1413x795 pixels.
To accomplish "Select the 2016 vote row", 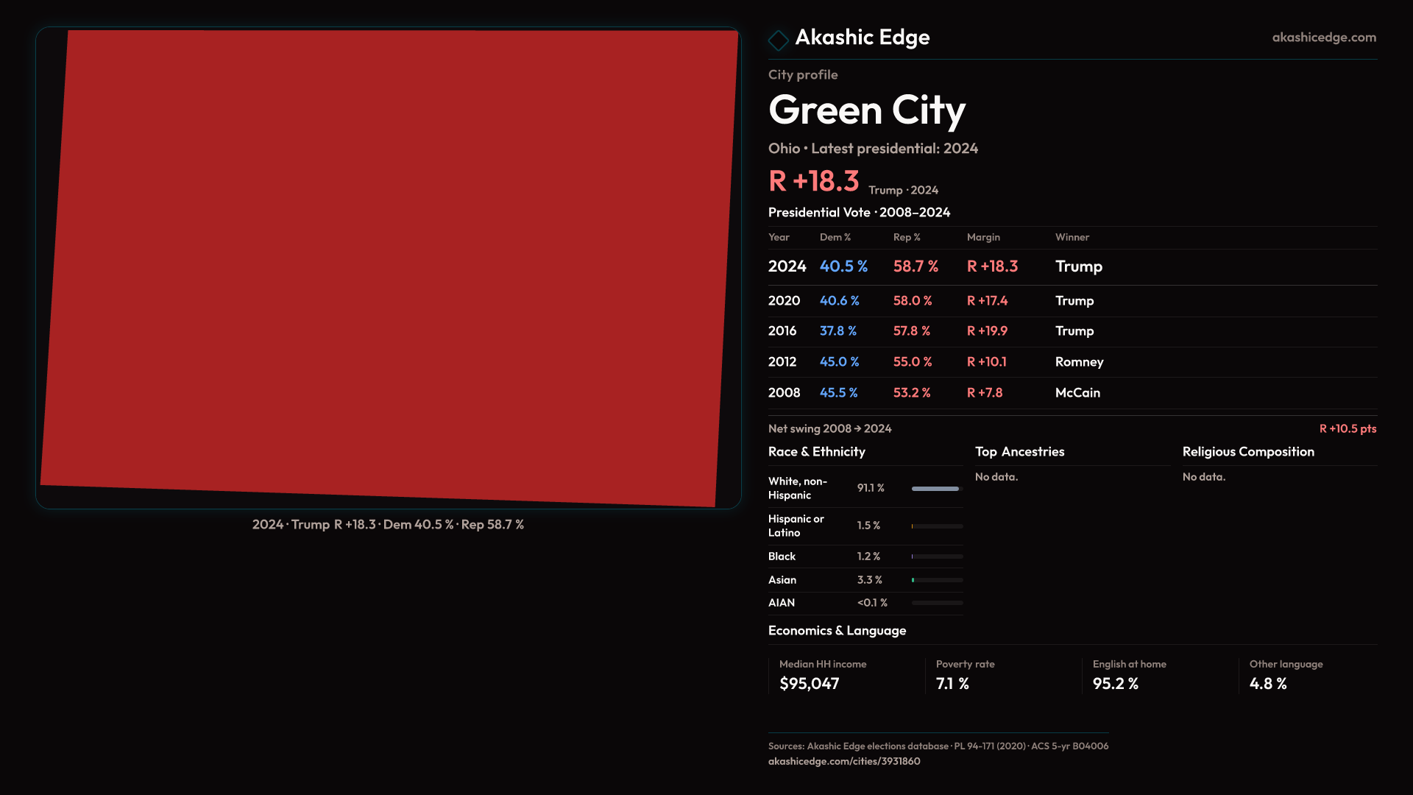I will [1072, 331].
